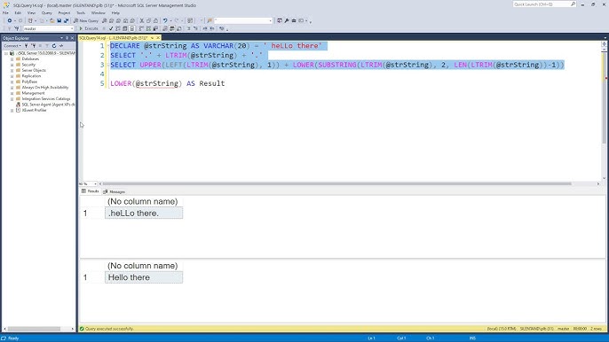Click the Undo arrow icon

165,20
